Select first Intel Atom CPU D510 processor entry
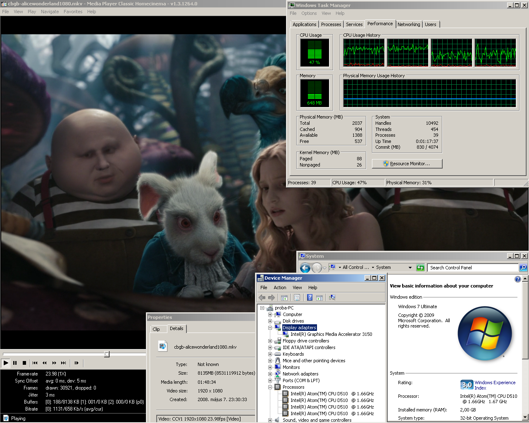529x423 pixels. [x=332, y=394]
